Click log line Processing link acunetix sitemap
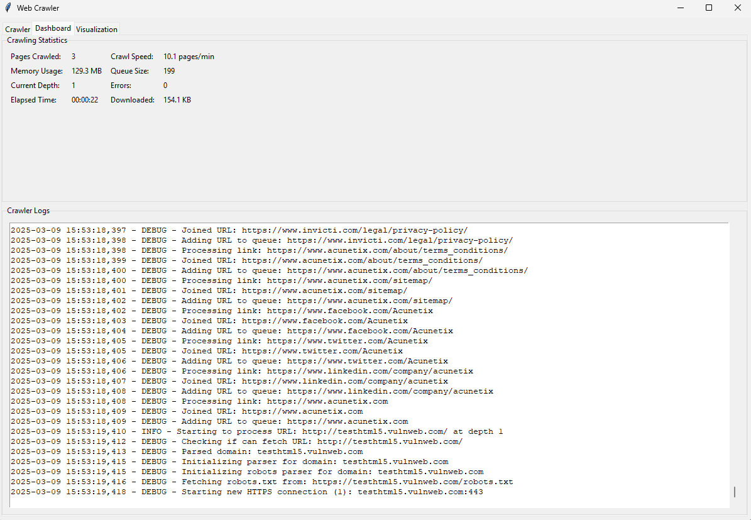 [221, 280]
